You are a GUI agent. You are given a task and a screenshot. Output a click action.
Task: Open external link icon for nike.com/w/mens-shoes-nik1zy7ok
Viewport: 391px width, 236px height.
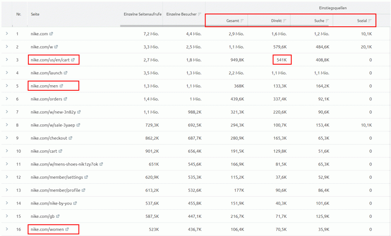tap(101, 164)
